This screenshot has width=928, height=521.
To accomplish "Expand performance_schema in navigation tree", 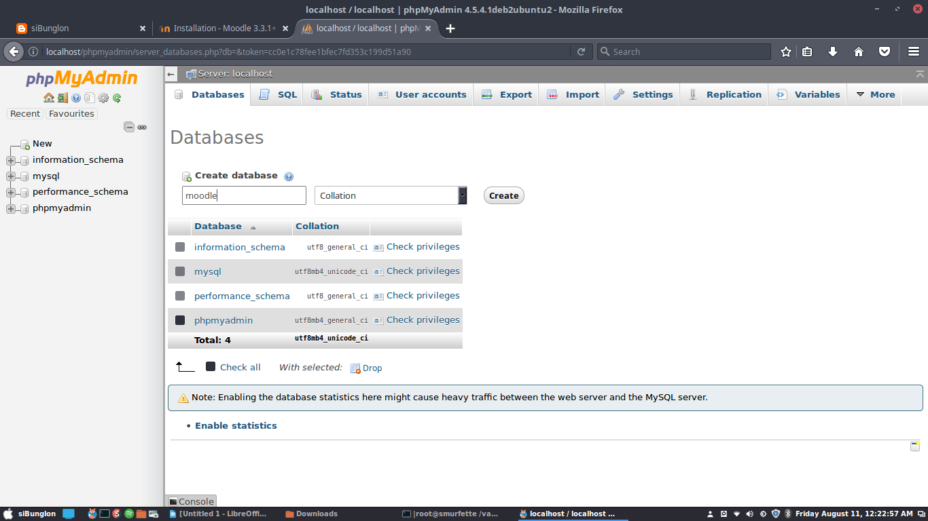I will coord(10,193).
